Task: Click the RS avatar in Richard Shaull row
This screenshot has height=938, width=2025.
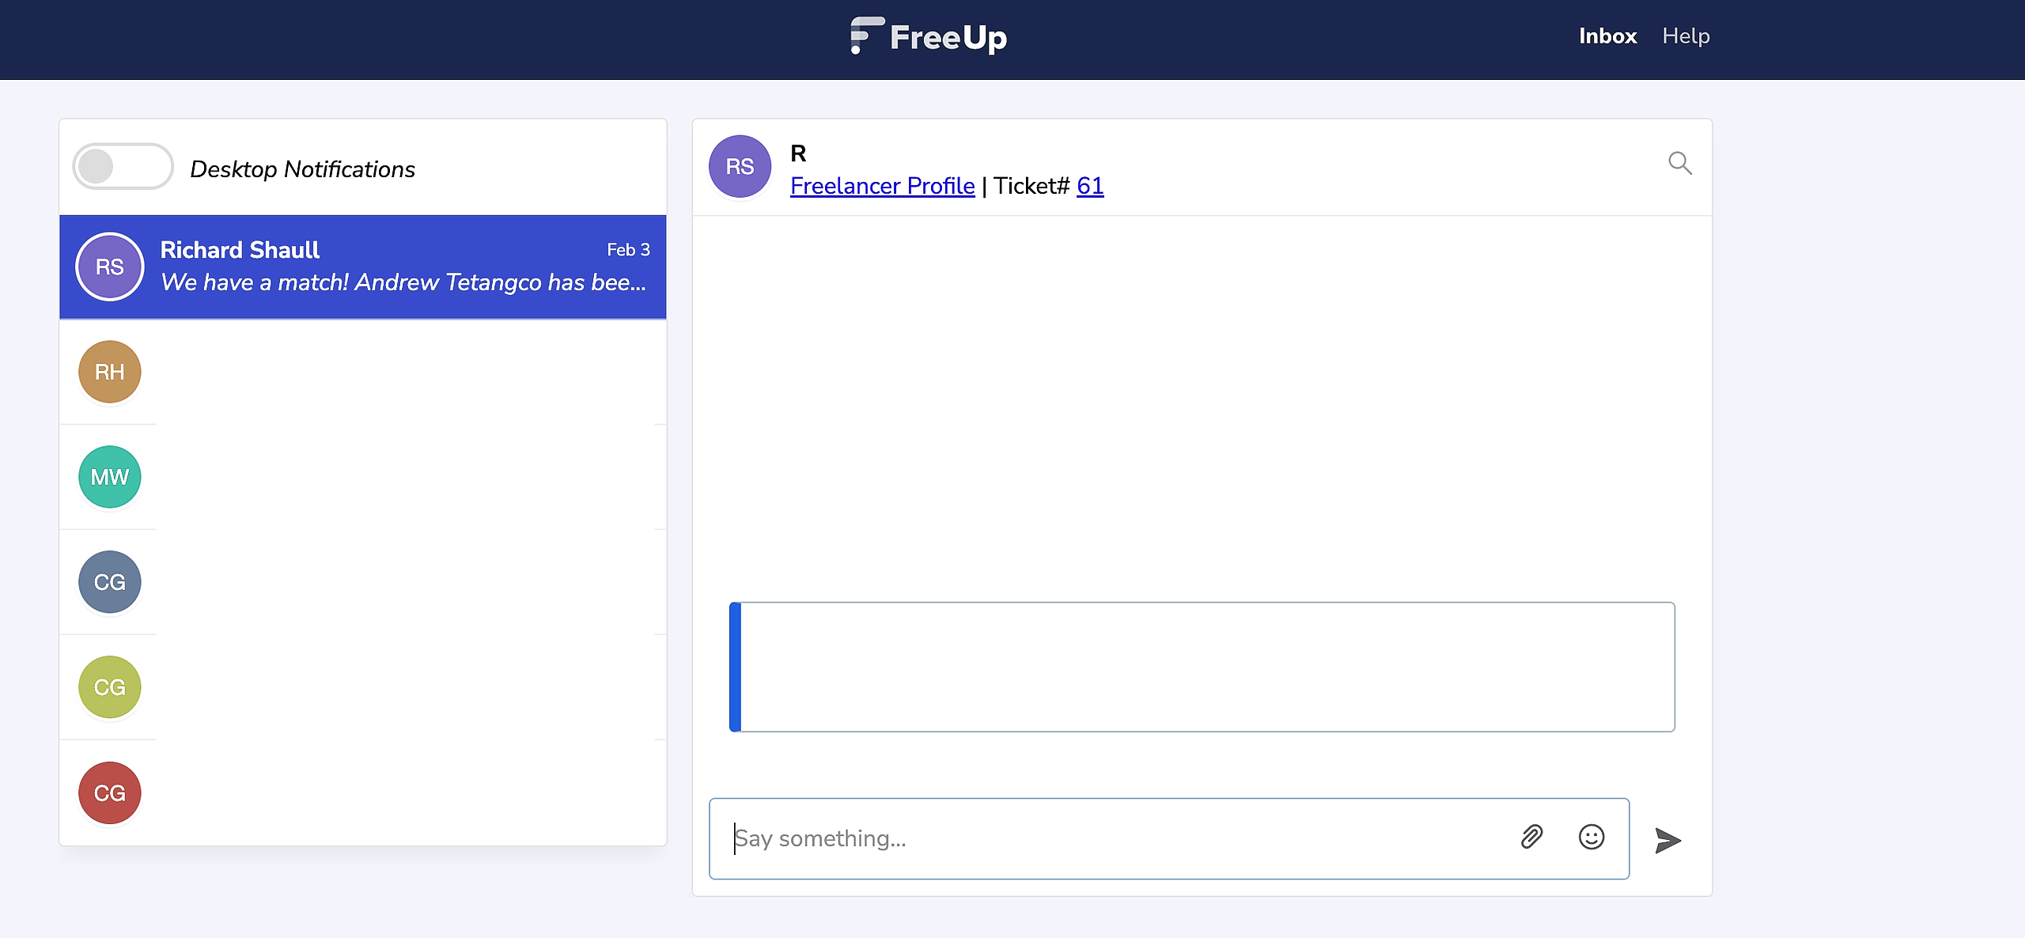Action: coord(110,267)
